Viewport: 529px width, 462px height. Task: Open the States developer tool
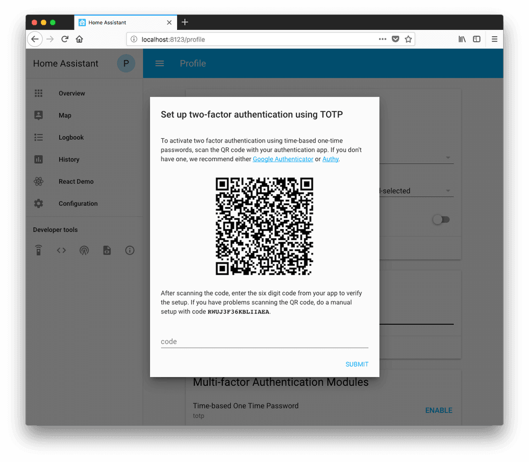(61, 250)
